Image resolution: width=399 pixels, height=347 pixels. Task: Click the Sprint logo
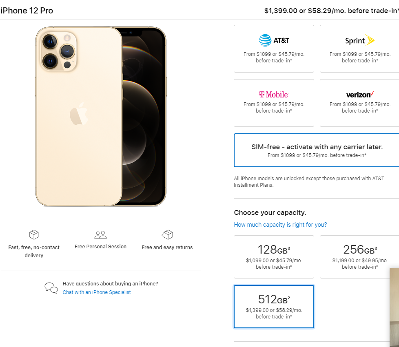(359, 40)
